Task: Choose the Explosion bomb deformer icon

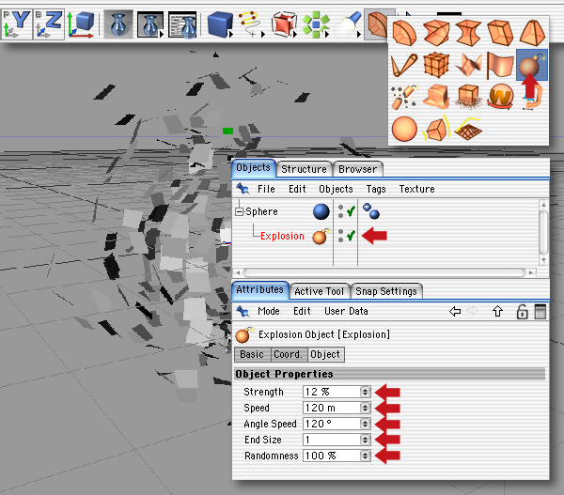Action: click(532, 65)
